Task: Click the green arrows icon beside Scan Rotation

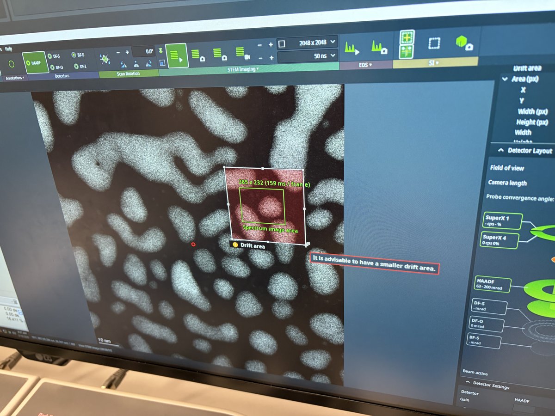Action: [x=161, y=50]
